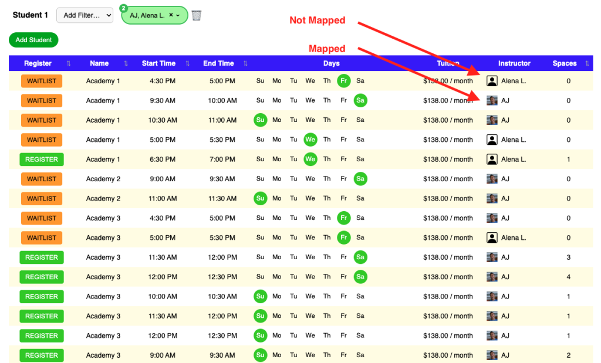
Task: Register for Academy 1 at 6:30 PM
Action: click(x=42, y=160)
